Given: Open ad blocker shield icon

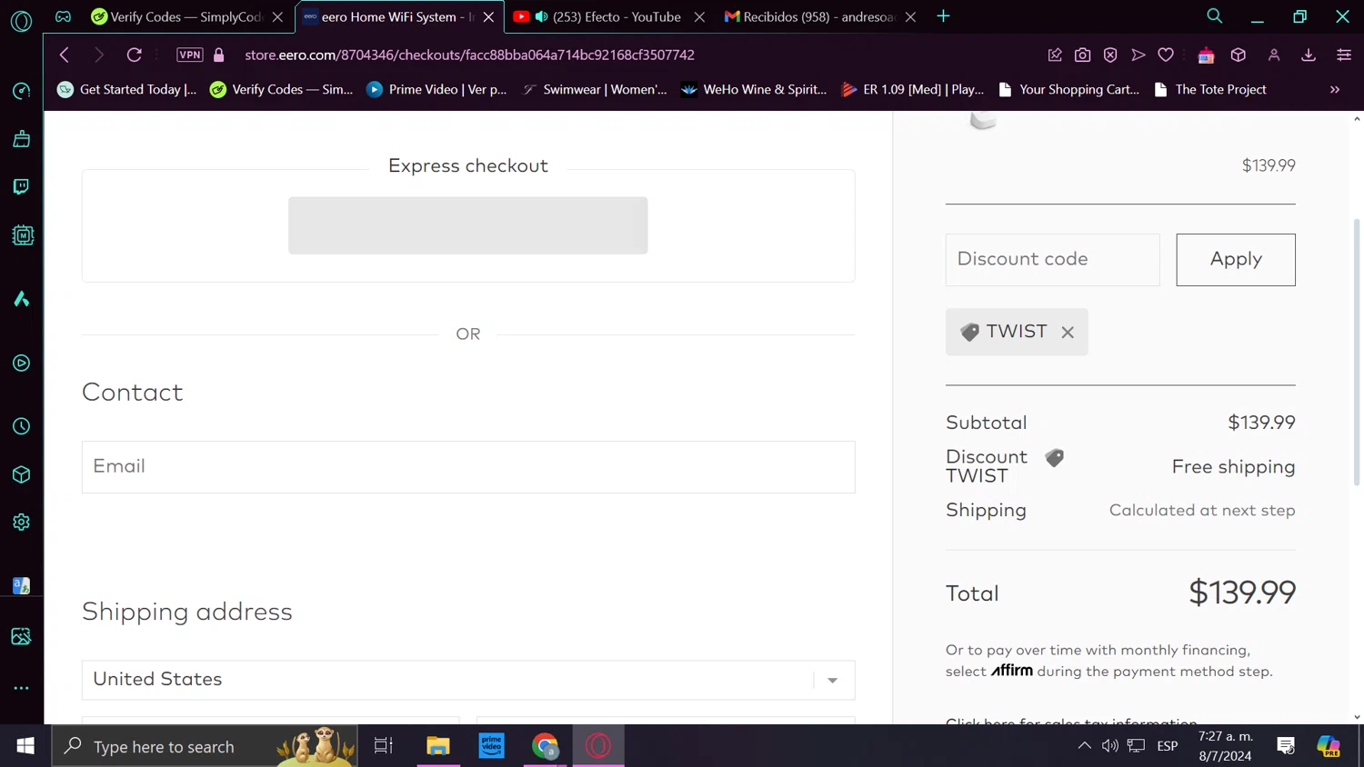Looking at the screenshot, I should (1110, 55).
